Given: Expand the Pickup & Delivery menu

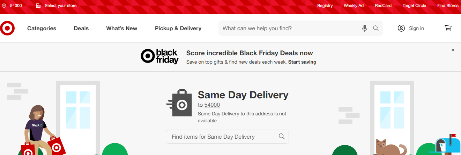Looking at the screenshot, I should click(178, 28).
